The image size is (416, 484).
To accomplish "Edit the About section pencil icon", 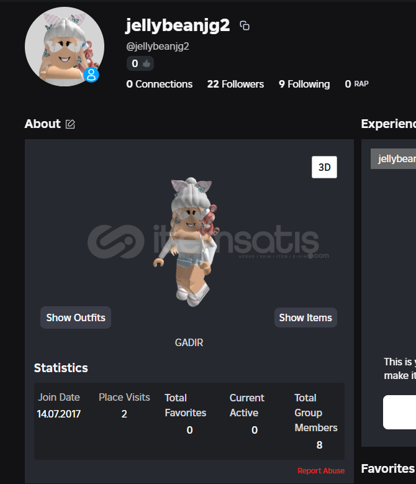I will point(70,124).
